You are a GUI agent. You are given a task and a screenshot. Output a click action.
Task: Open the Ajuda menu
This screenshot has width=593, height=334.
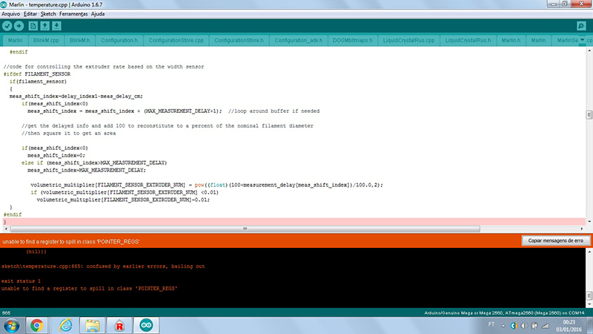tap(98, 14)
